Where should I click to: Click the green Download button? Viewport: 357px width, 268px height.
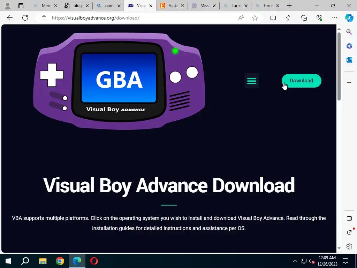coord(301,81)
